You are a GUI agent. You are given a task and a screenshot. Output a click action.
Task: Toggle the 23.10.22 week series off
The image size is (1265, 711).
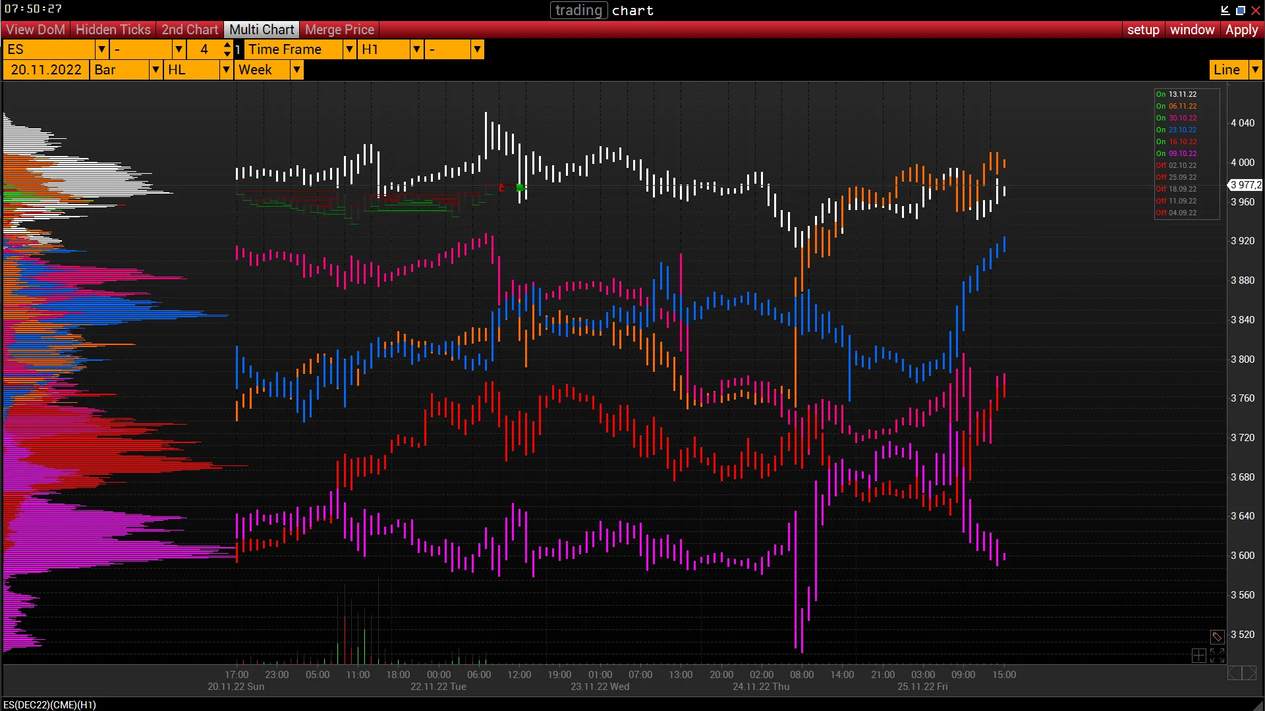1176,130
